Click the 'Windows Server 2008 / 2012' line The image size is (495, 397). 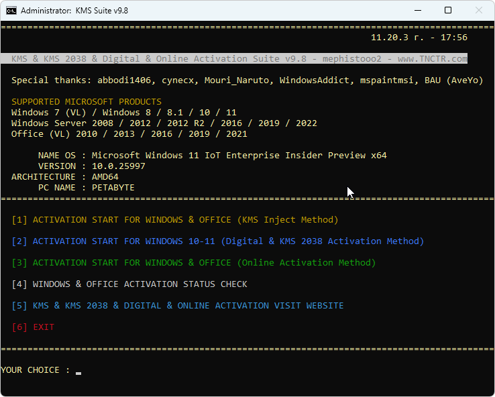[164, 123]
